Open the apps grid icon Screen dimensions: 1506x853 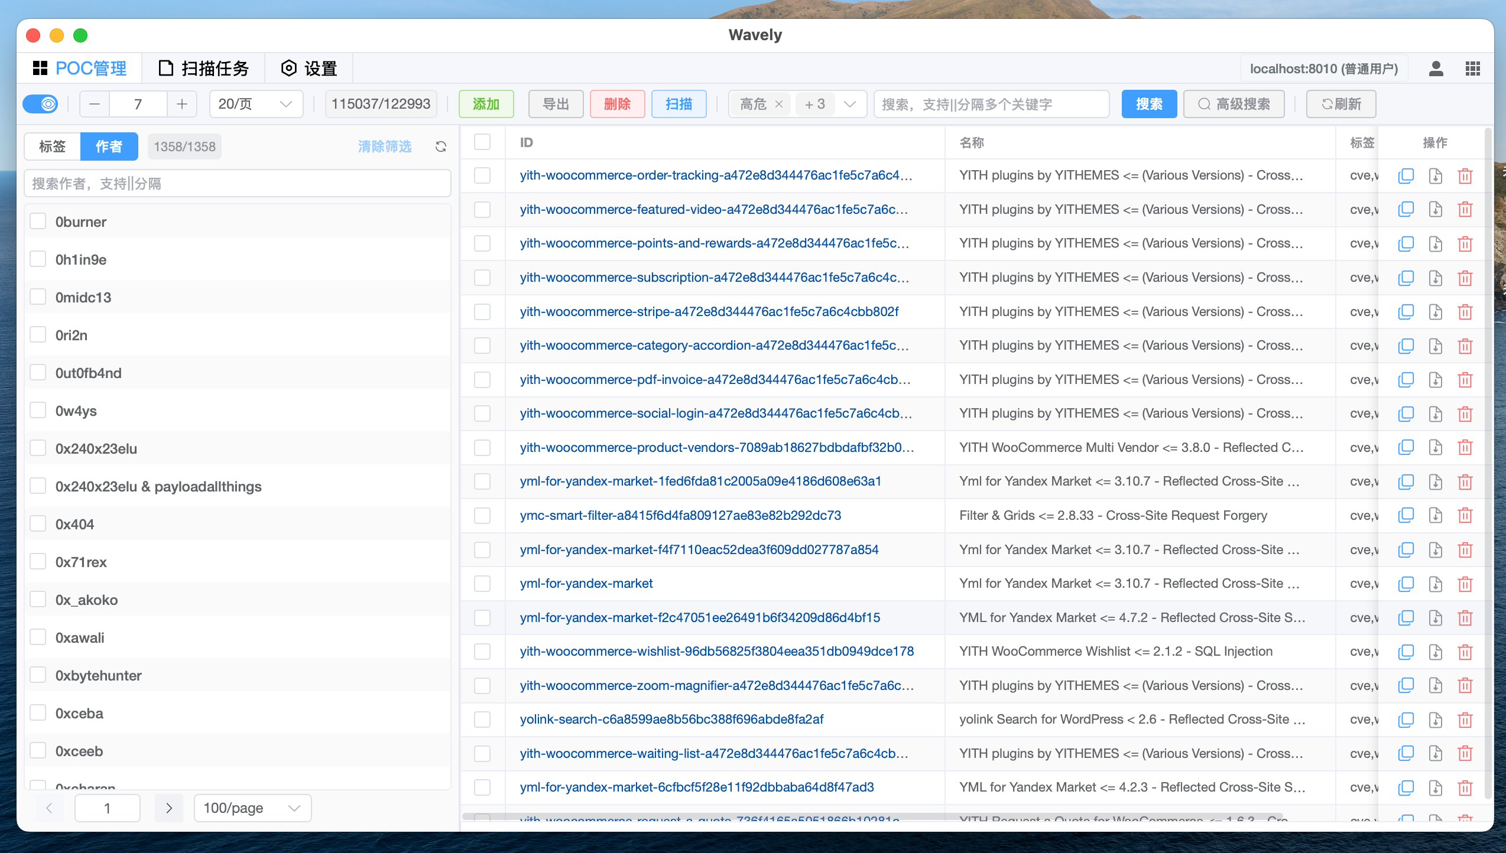1473,69
